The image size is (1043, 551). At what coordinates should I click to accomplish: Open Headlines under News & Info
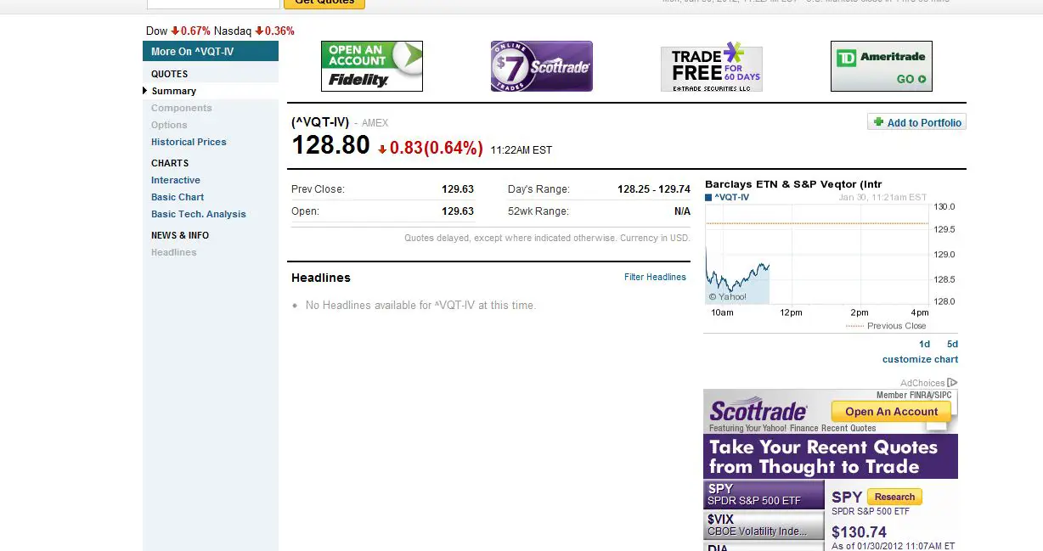pos(173,252)
